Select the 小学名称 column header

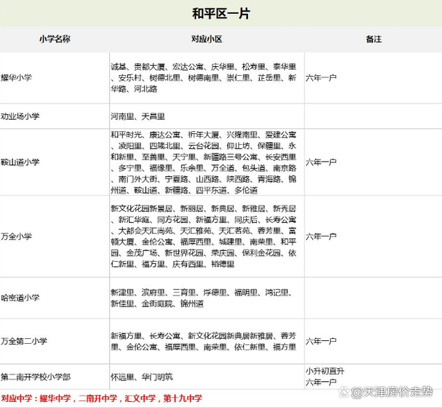tap(55, 40)
